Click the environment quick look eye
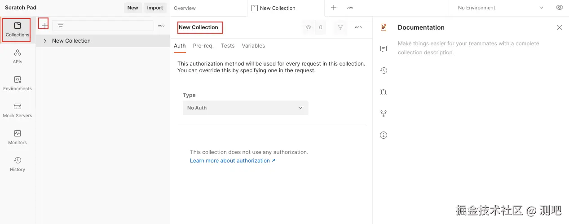The width and height of the screenshot is (569, 224). tap(559, 8)
